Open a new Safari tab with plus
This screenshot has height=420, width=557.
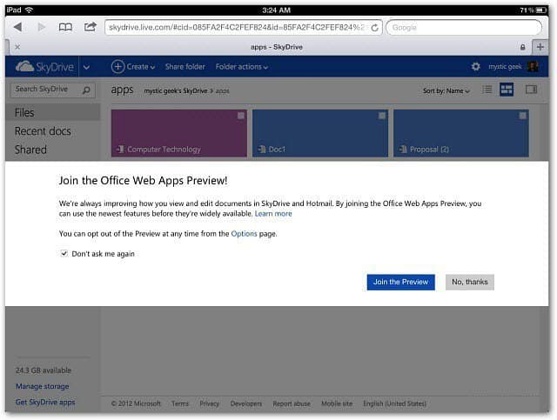(x=540, y=47)
